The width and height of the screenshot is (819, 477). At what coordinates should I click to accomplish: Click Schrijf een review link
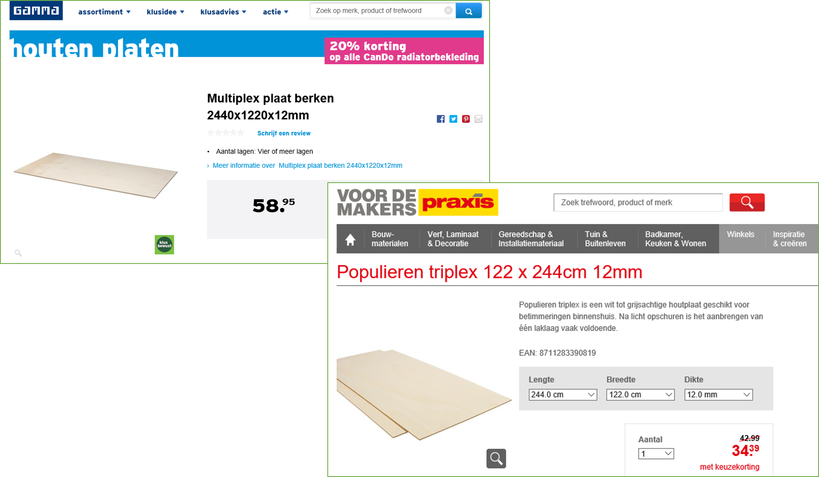tap(284, 133)
